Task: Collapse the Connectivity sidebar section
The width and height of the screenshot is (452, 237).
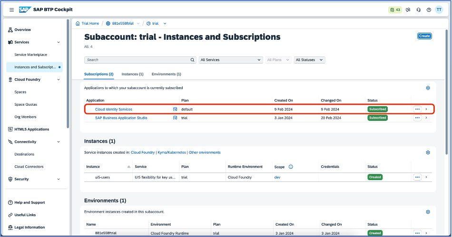Action: [59, 142]
